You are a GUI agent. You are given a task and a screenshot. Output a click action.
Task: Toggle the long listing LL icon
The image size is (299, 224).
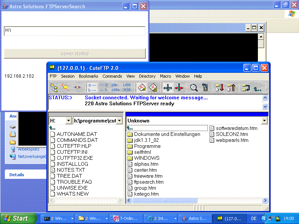tap(153, 87)
